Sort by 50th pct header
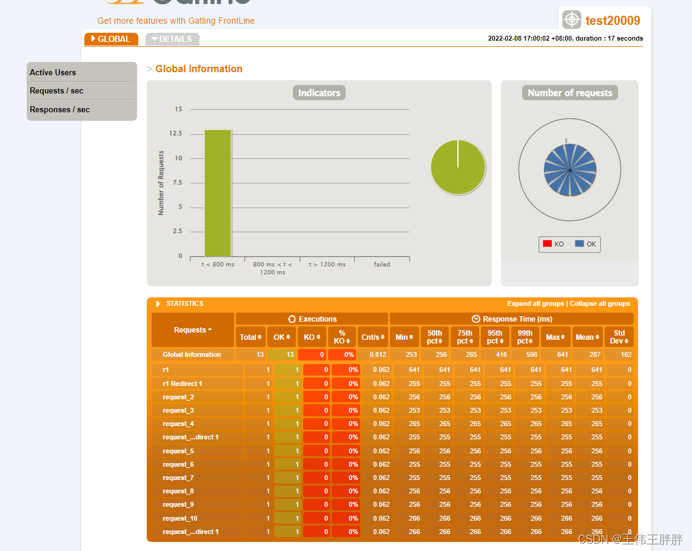 435,337
